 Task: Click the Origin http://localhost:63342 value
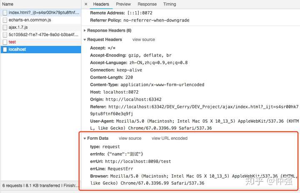tap(134, 99)
